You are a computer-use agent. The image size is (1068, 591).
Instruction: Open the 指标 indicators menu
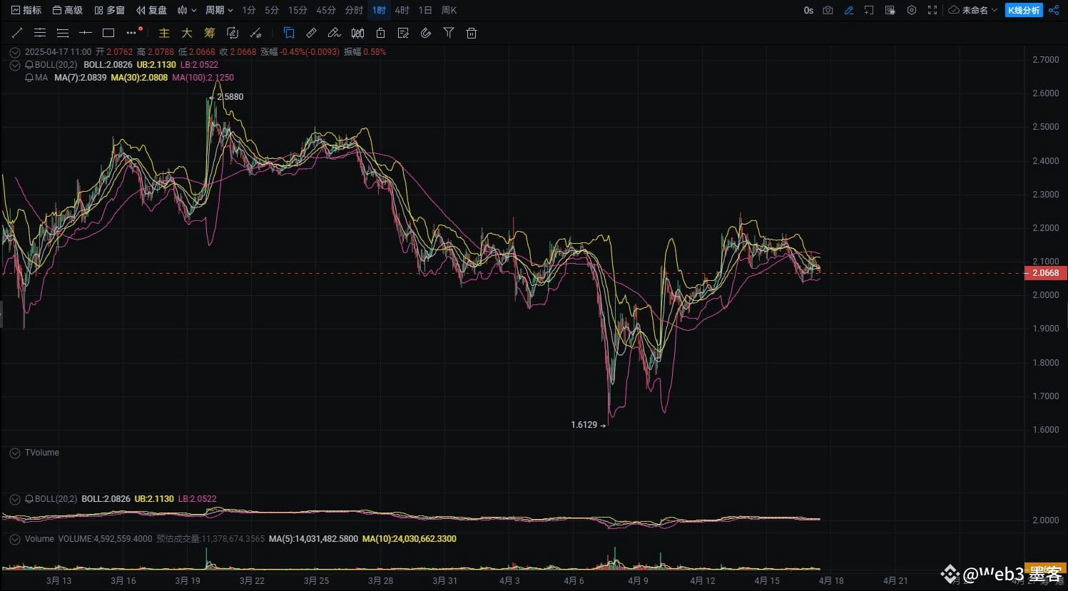26,10
